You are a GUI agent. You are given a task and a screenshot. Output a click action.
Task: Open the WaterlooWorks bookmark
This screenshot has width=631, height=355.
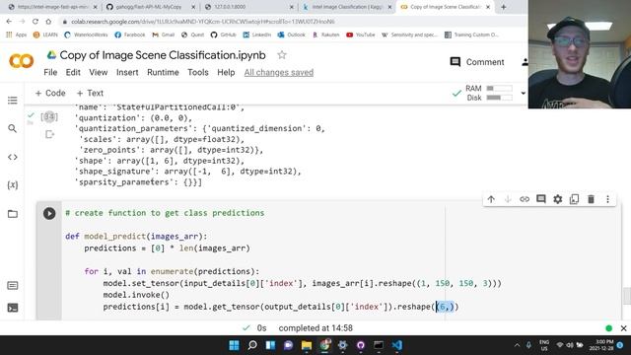click(86, 35)
